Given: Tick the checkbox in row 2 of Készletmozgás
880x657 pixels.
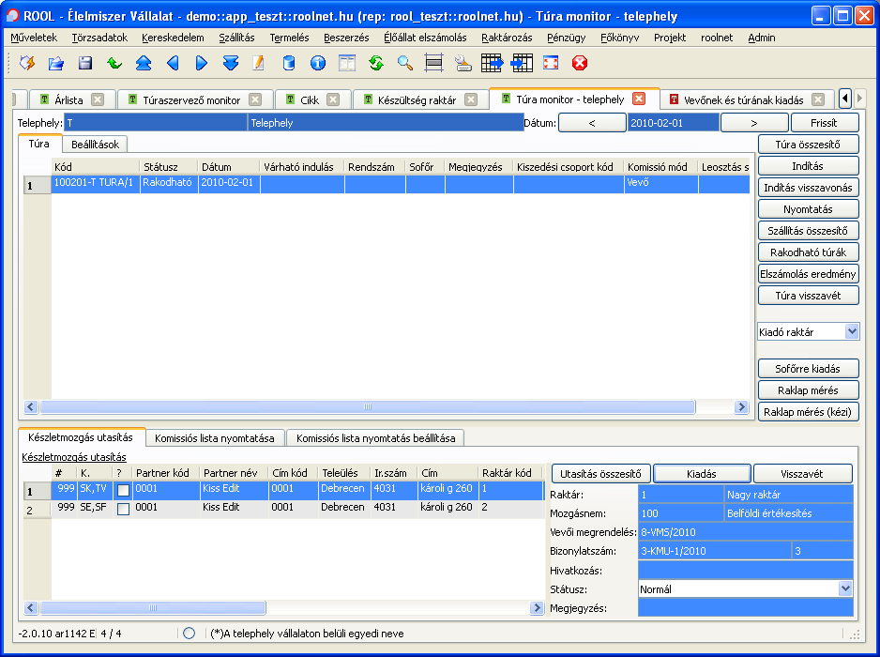Looking at the screenshot, I should point(123,508).
